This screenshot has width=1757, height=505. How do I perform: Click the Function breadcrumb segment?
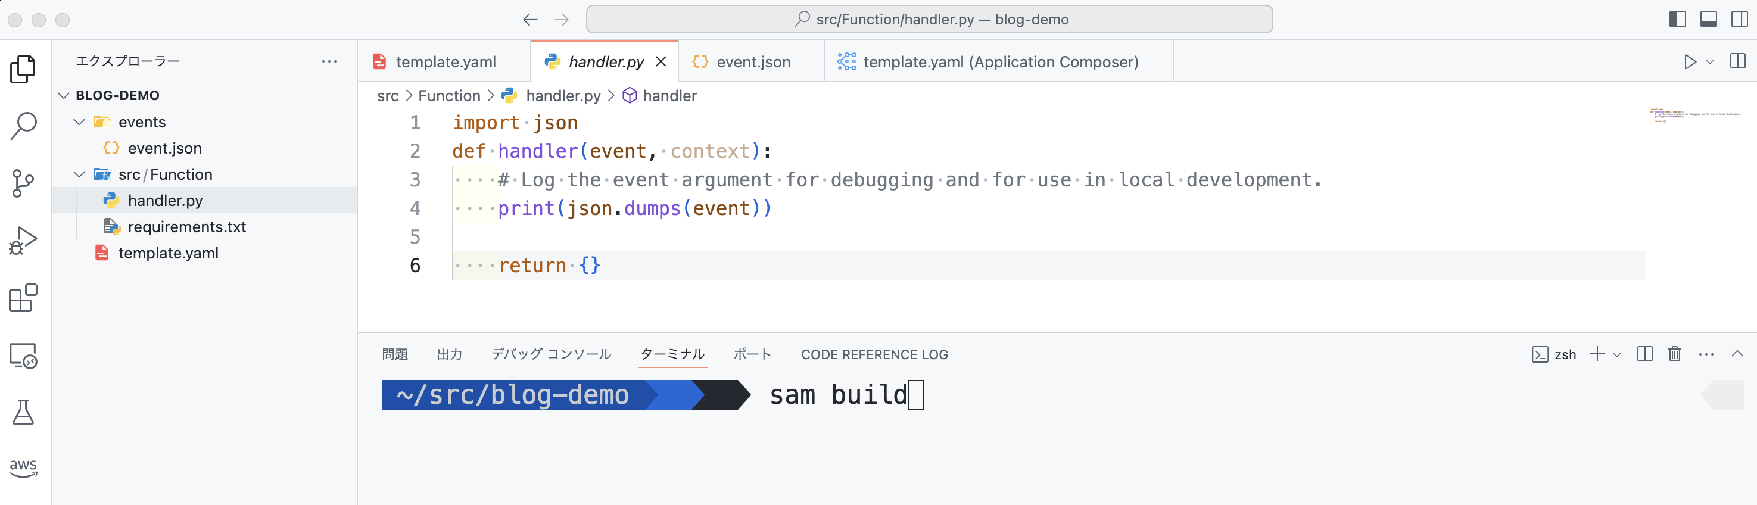pyautogui.click(x=449, y=96)
